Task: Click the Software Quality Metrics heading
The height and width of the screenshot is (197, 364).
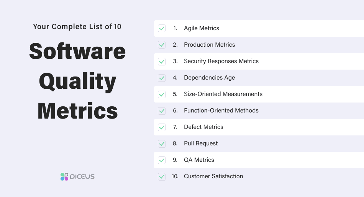Action: pos(77,81)
